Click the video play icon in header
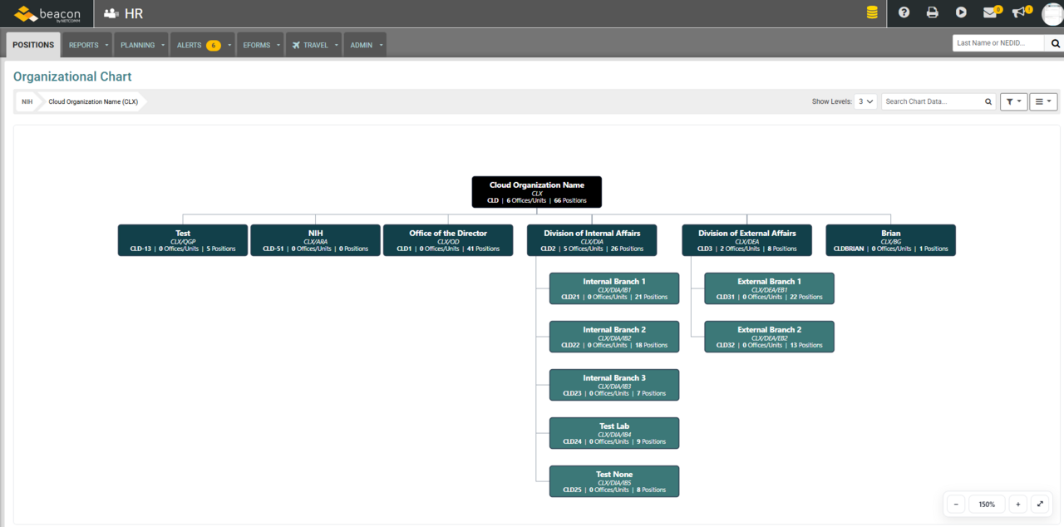The height and width of the screenshot is (527, 1064). [x=960, y=13]
